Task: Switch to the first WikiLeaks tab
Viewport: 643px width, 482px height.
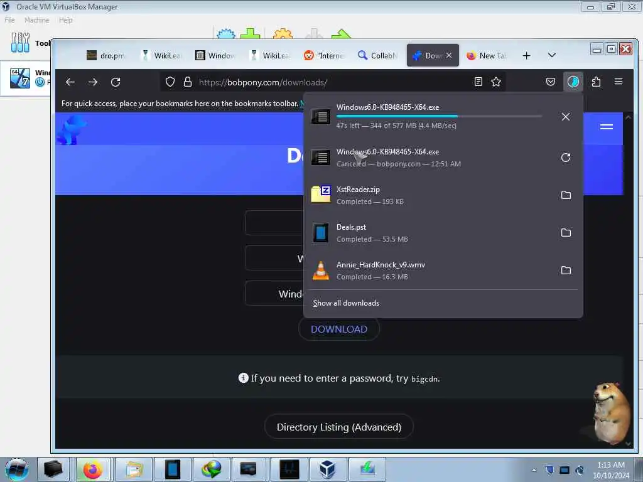Action: pos(161,55)
